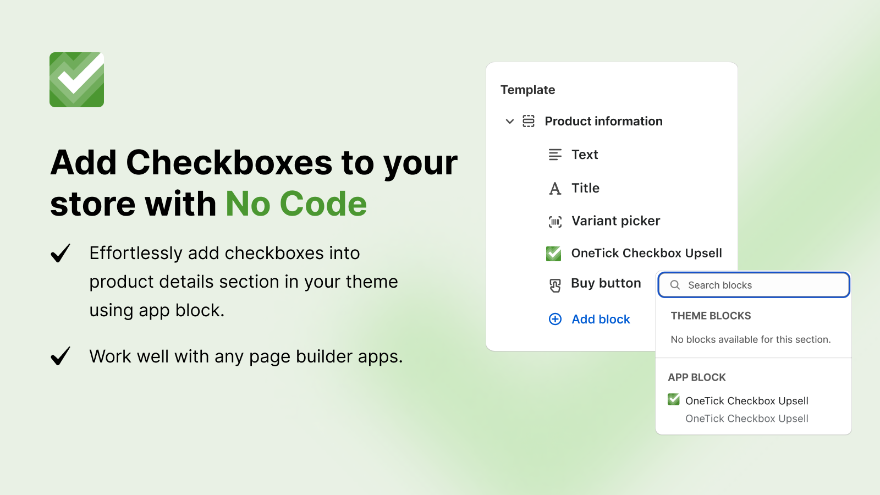The height and width of the screenshot is (495, 880).
Task: Select the Buy button block
Action: pos(606,283)
